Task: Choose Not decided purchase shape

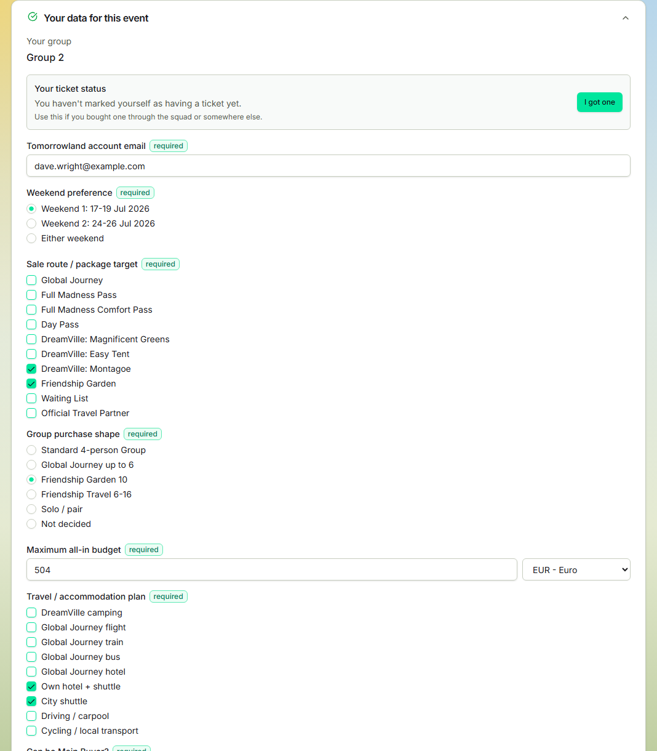Action: coord(31,524)
